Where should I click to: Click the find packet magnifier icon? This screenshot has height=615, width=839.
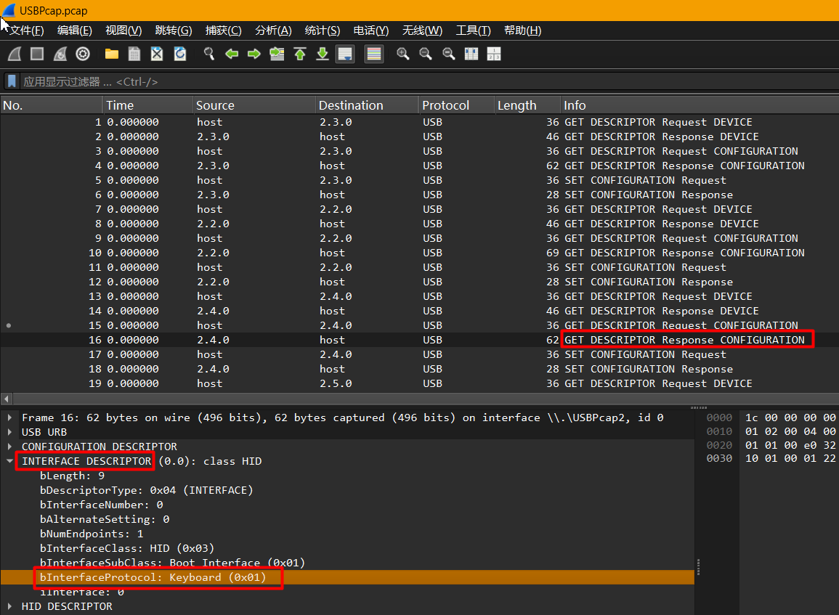click(x=208, y=54)
